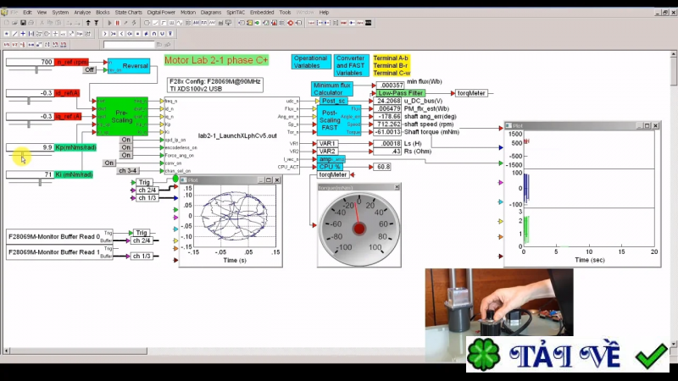The image size is (678, 381).
Task: Click the Save icon in the toolbar
Action: (25, 24)
